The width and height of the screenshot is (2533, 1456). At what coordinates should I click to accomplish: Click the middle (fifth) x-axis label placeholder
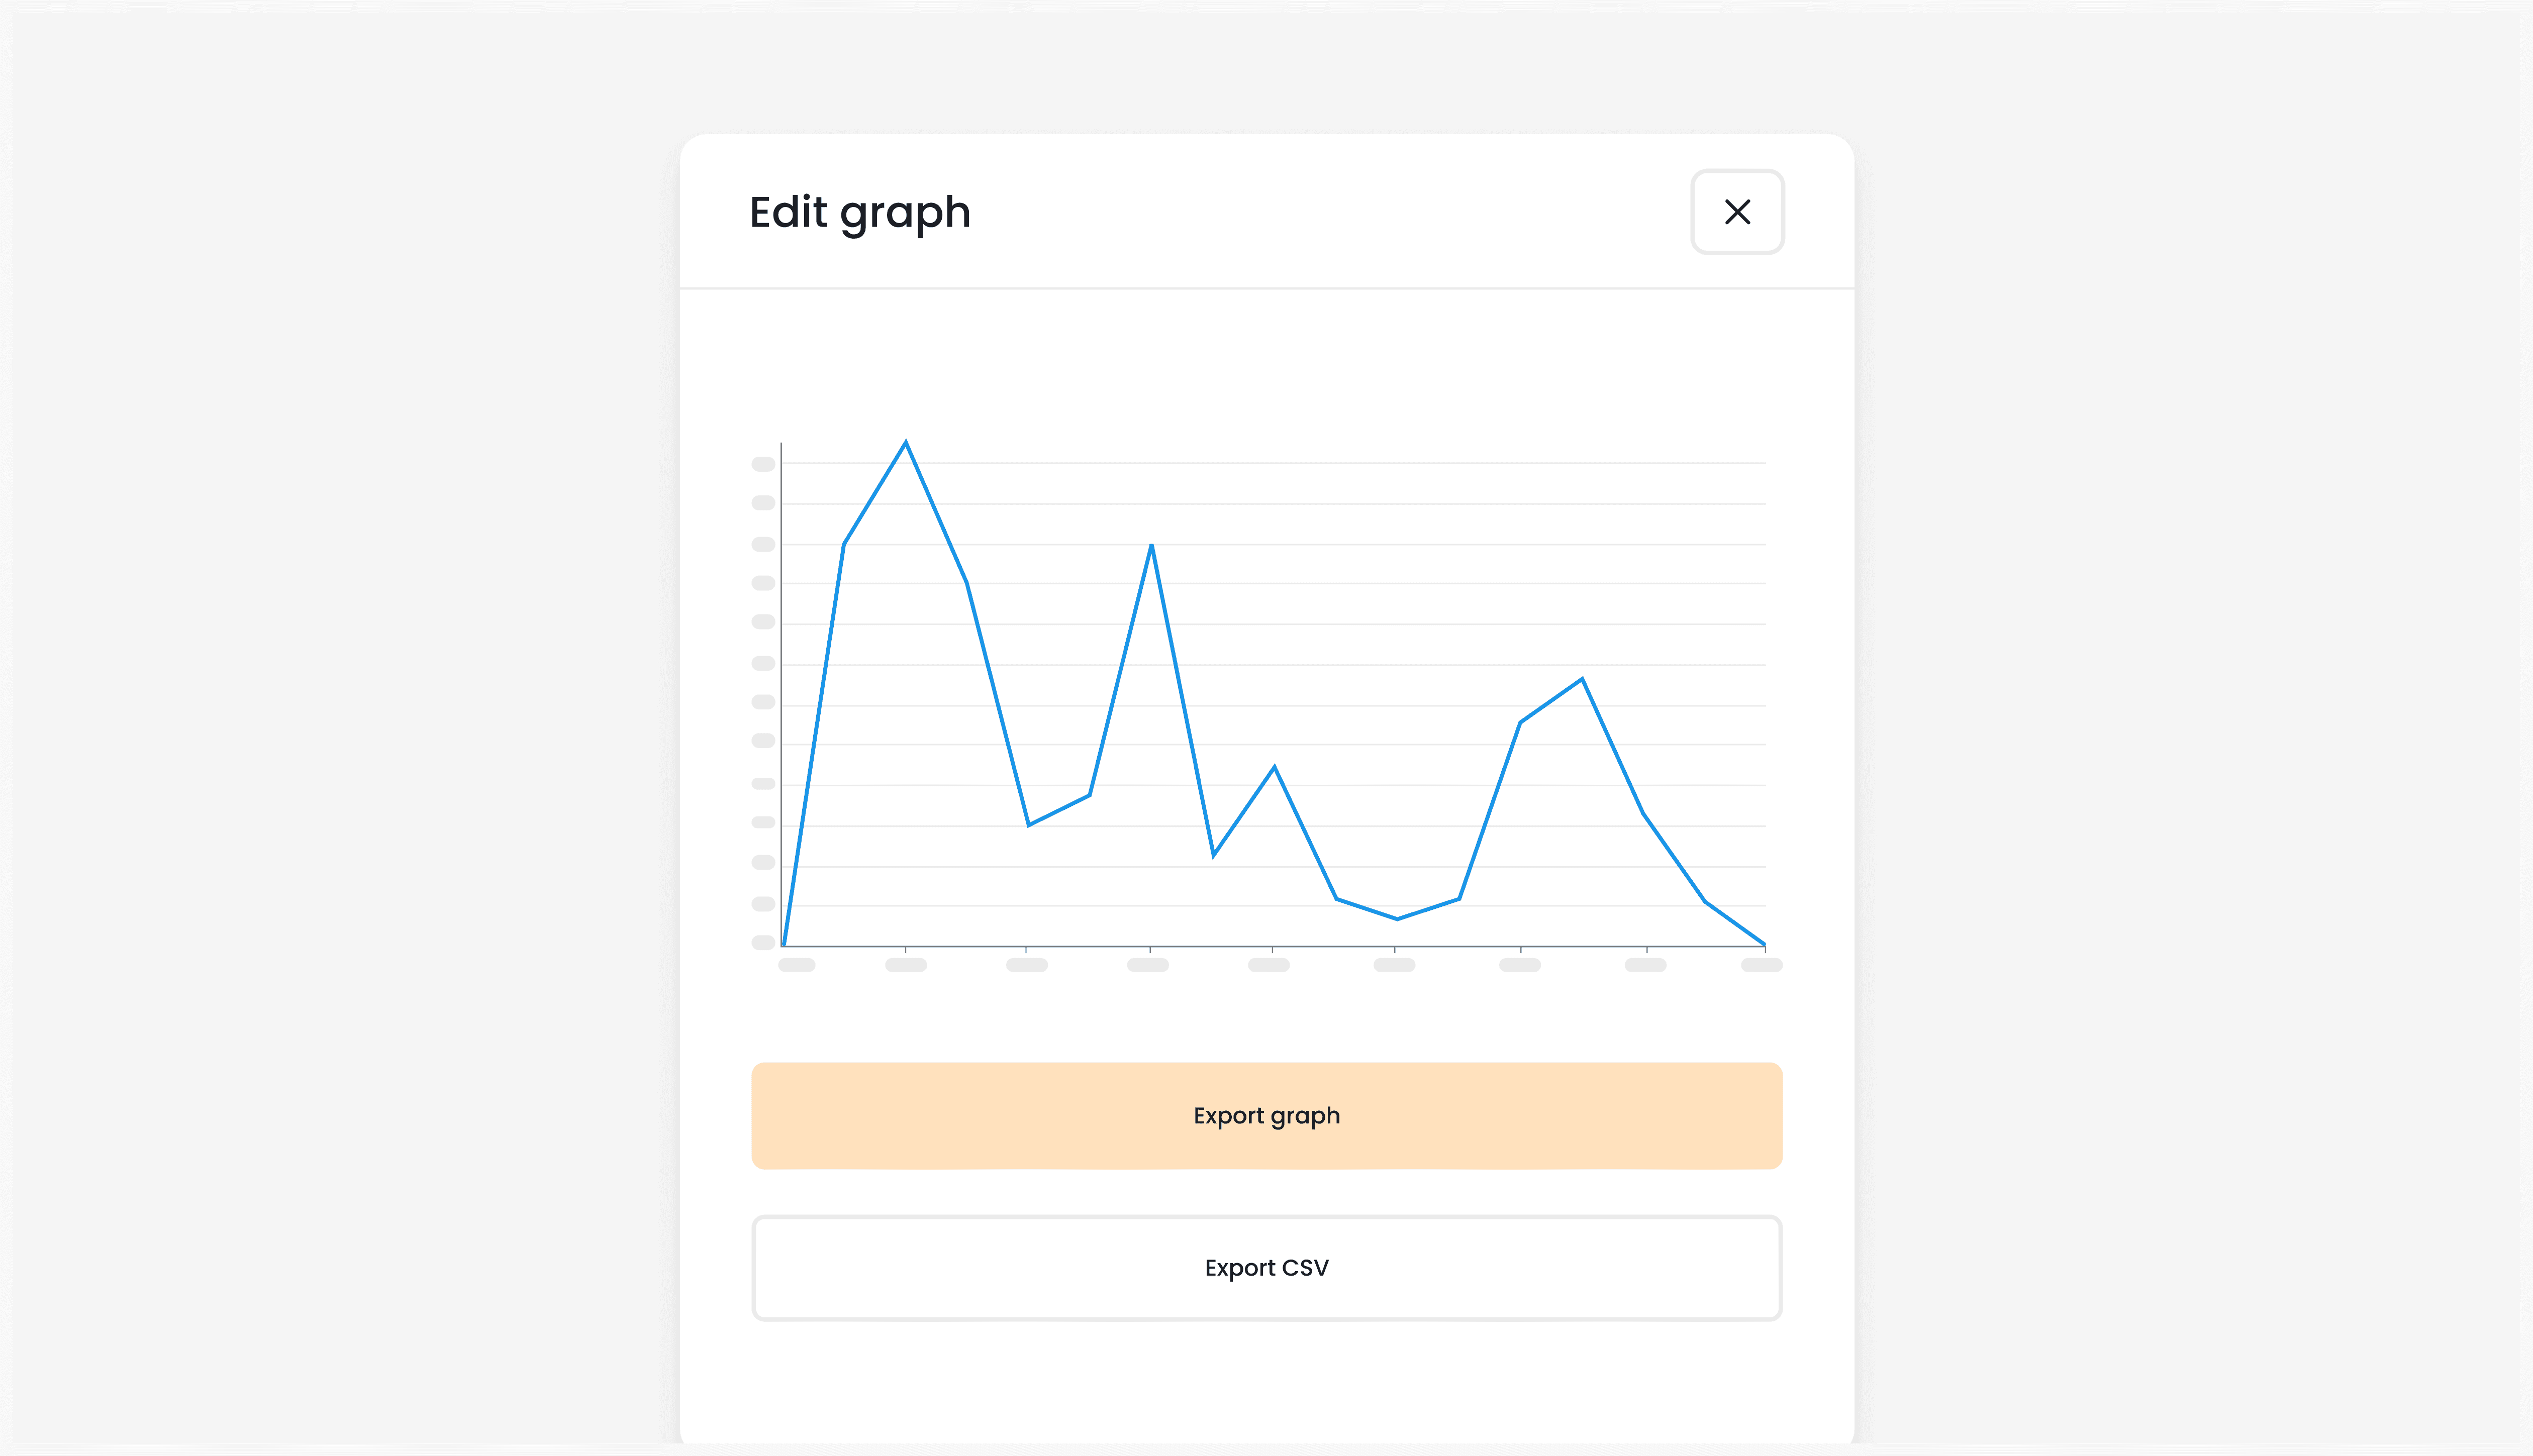(x=1269, y=965)
